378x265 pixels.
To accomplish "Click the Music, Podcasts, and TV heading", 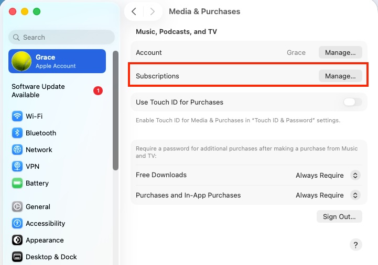I will (x=176, y=32).
